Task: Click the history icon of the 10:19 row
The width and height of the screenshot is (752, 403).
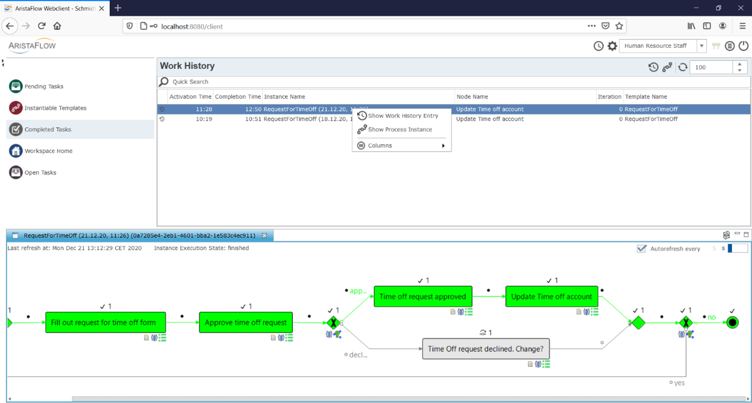Action: (x=162, y=119)
